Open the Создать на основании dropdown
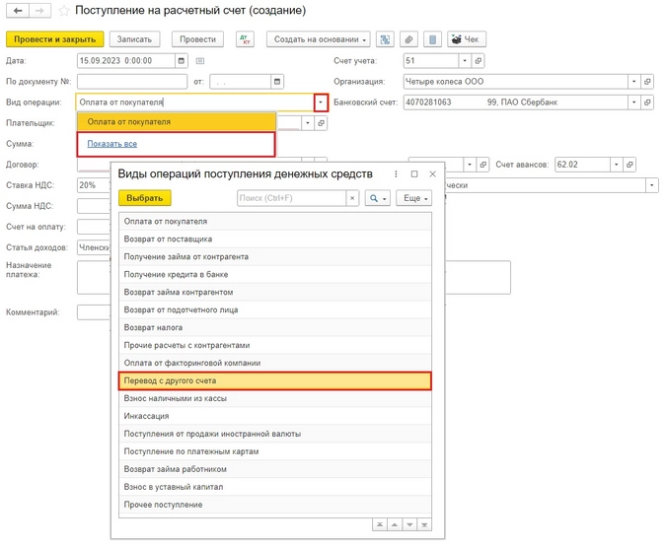This screenshot has width=665, height=547. pyautogui.click(x=318, y=39)
